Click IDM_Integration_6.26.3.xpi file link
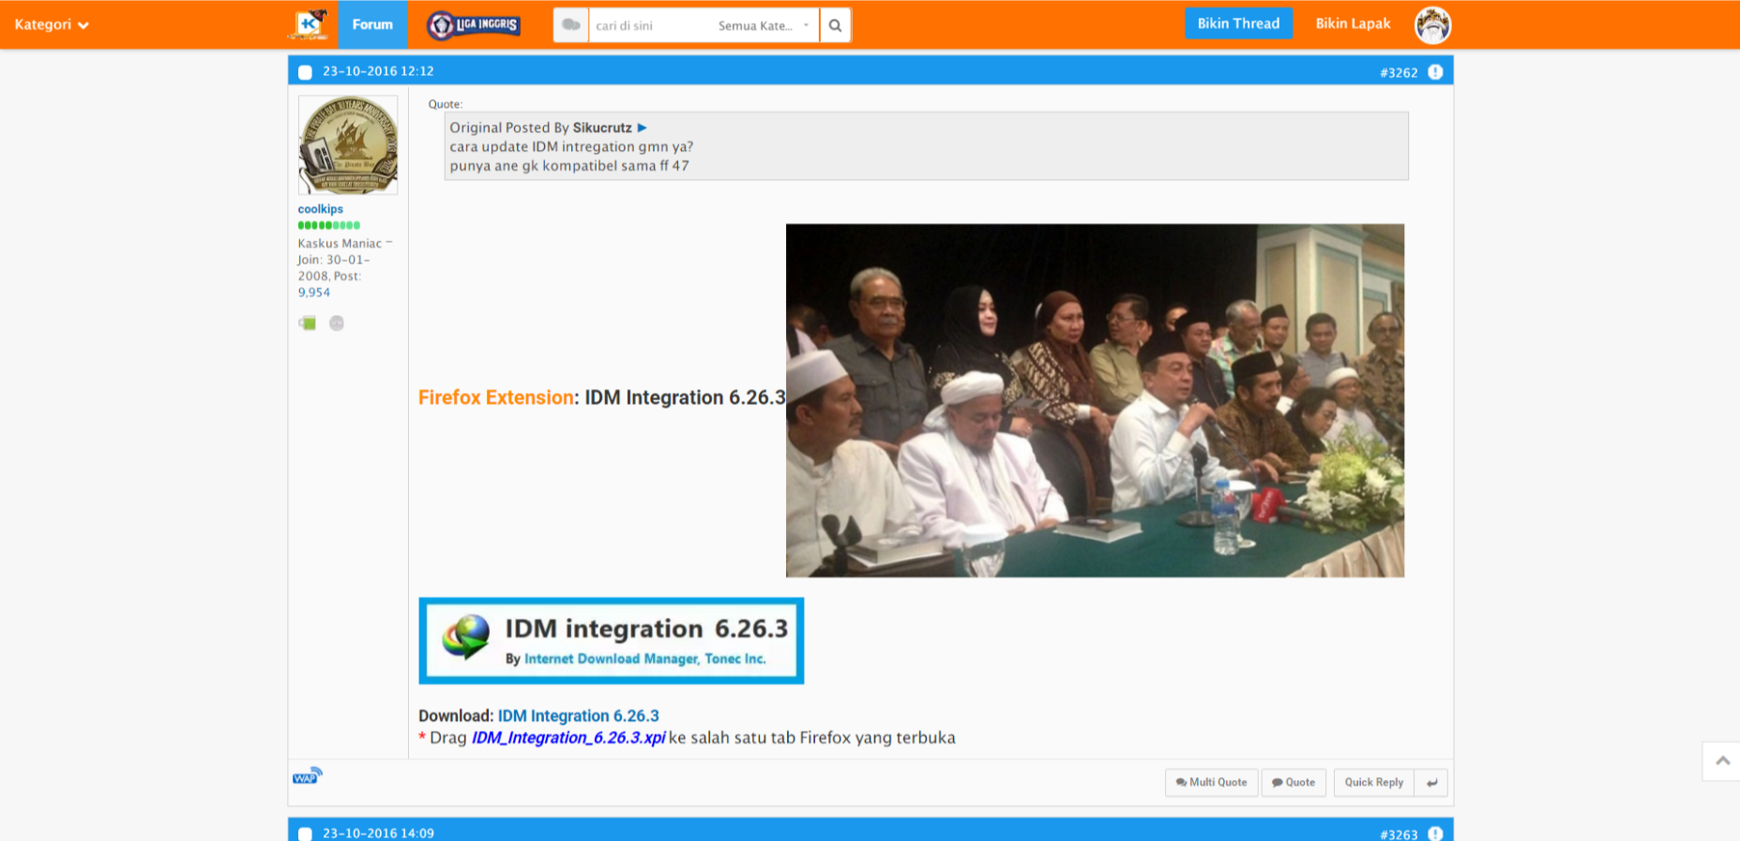This screenshot has height=841, width=1740. coord(568,738)
